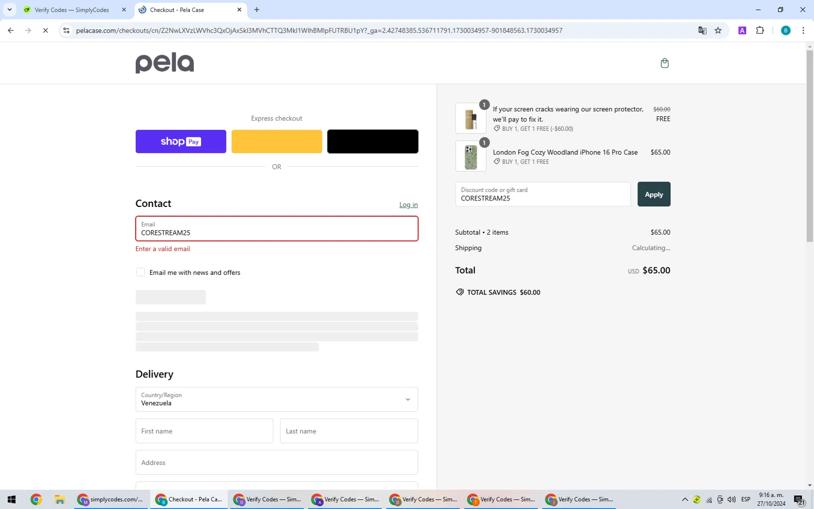Click the address bar URL

click(319, 30)
